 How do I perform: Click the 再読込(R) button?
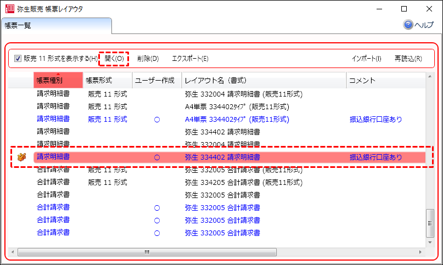(x=408, y=59)
